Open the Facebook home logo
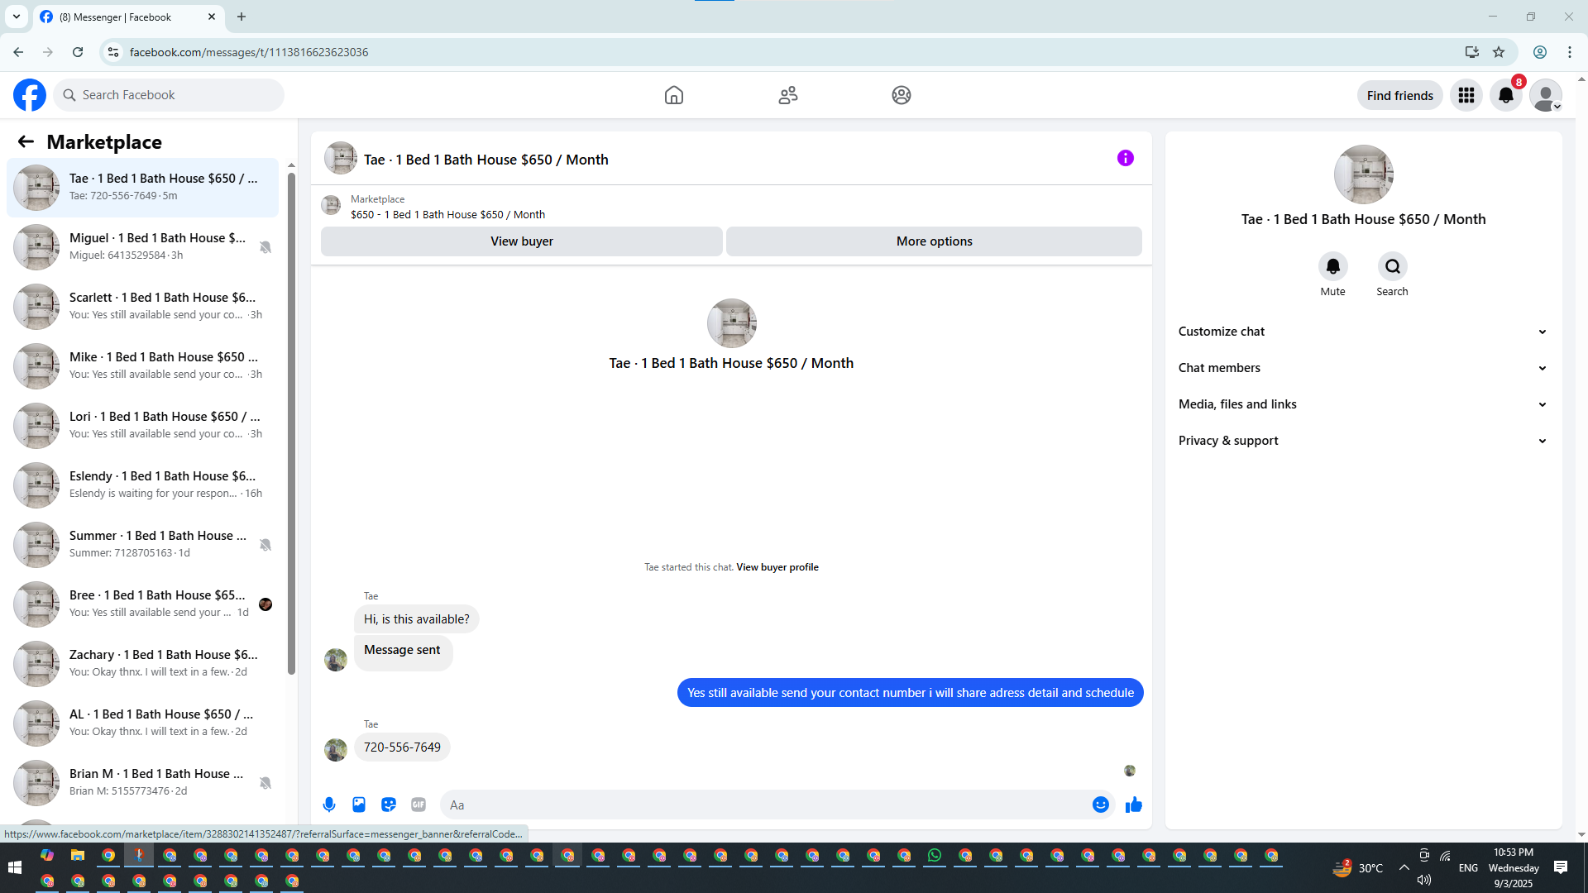The width and height of the screenshot is (1588, 893). coord(30,95)
